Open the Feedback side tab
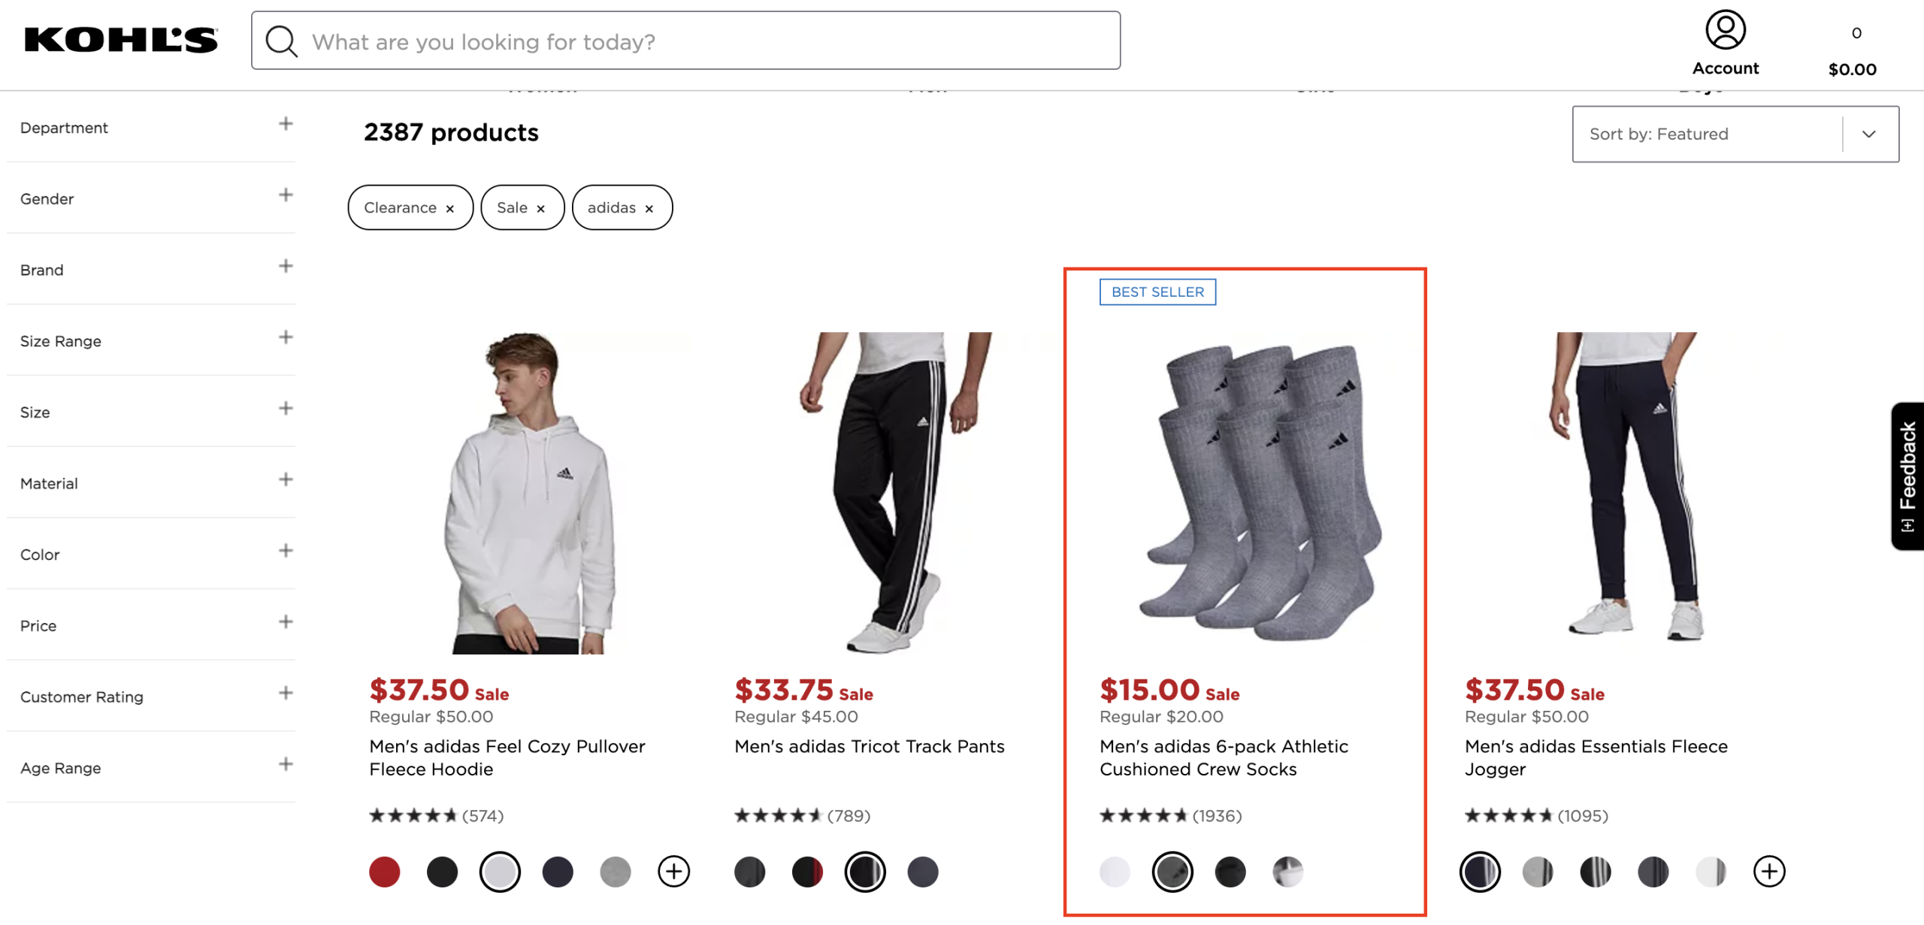The image size is (1924, 925). 1907,476
